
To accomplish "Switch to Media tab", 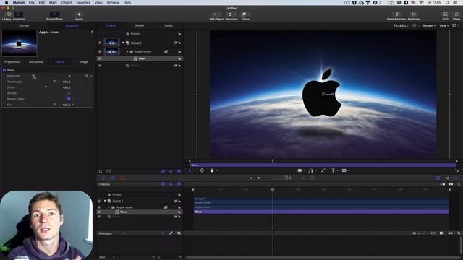I will coord(140,26).
